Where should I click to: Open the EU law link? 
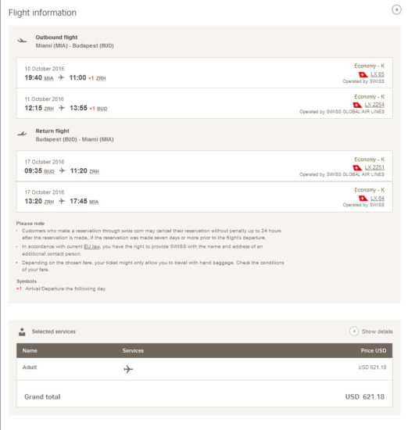(x=91, y=246)
